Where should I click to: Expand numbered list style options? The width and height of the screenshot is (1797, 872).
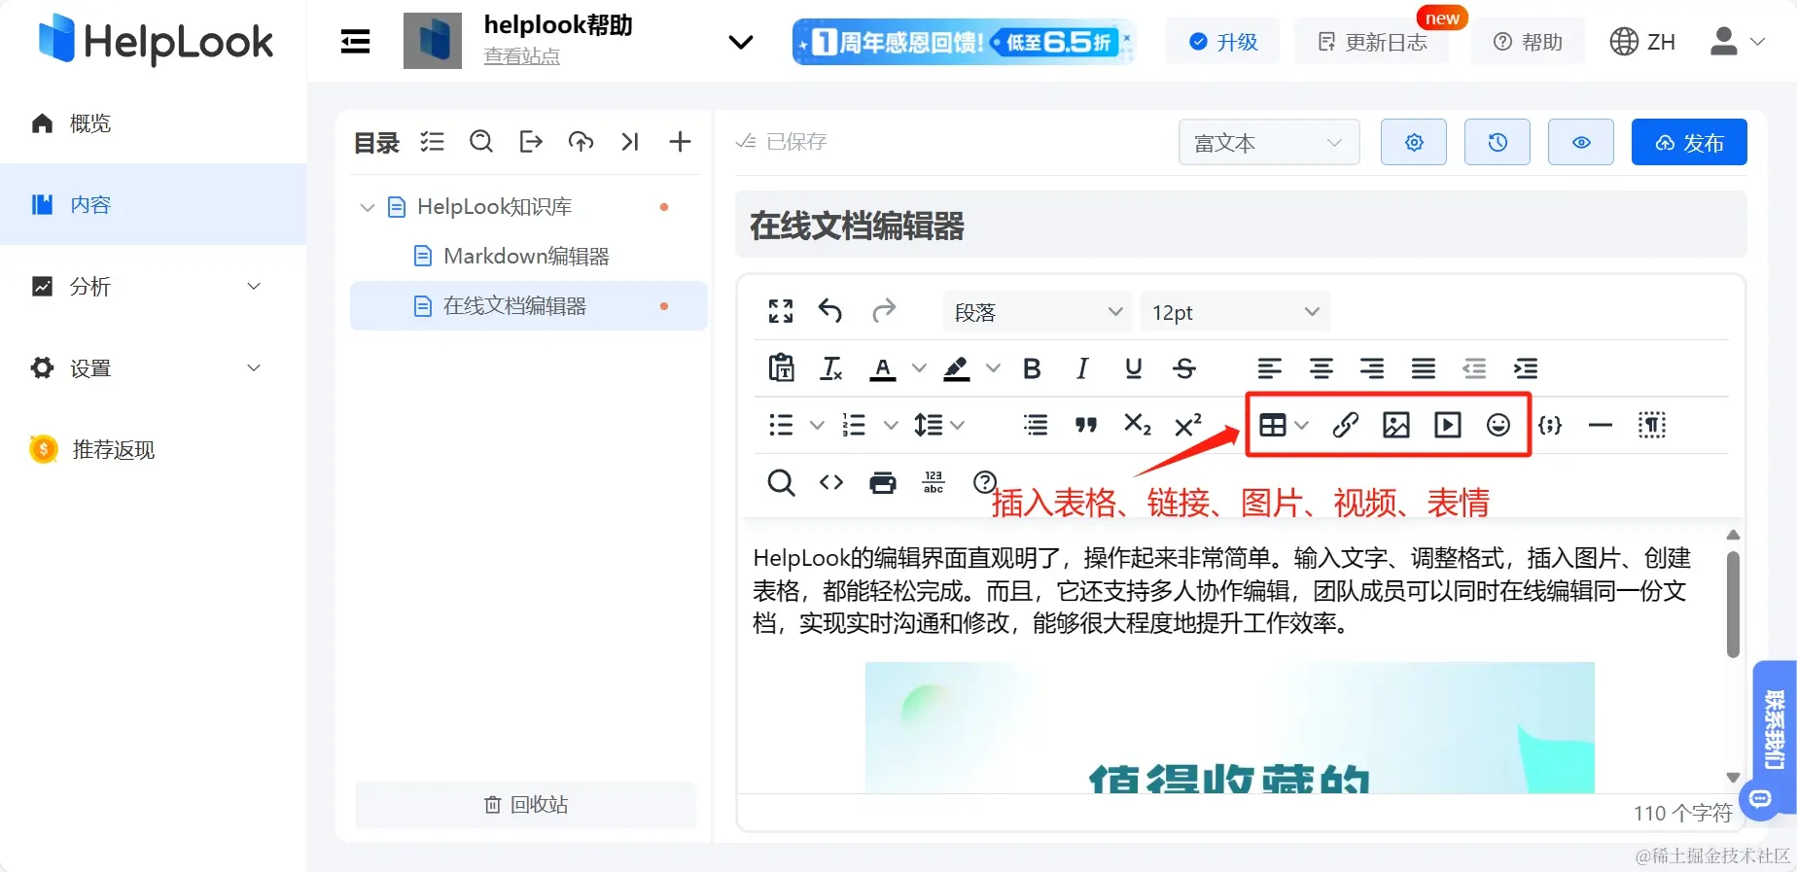point(891,425)
